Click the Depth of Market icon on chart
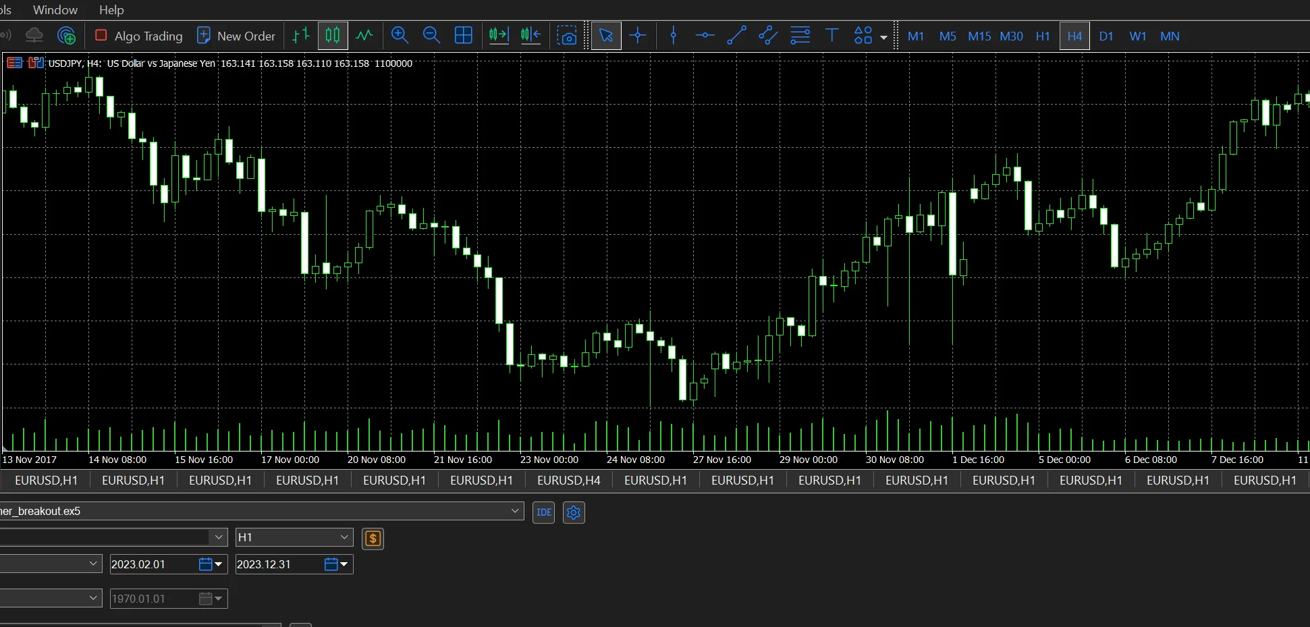 (x=14, y=63)
